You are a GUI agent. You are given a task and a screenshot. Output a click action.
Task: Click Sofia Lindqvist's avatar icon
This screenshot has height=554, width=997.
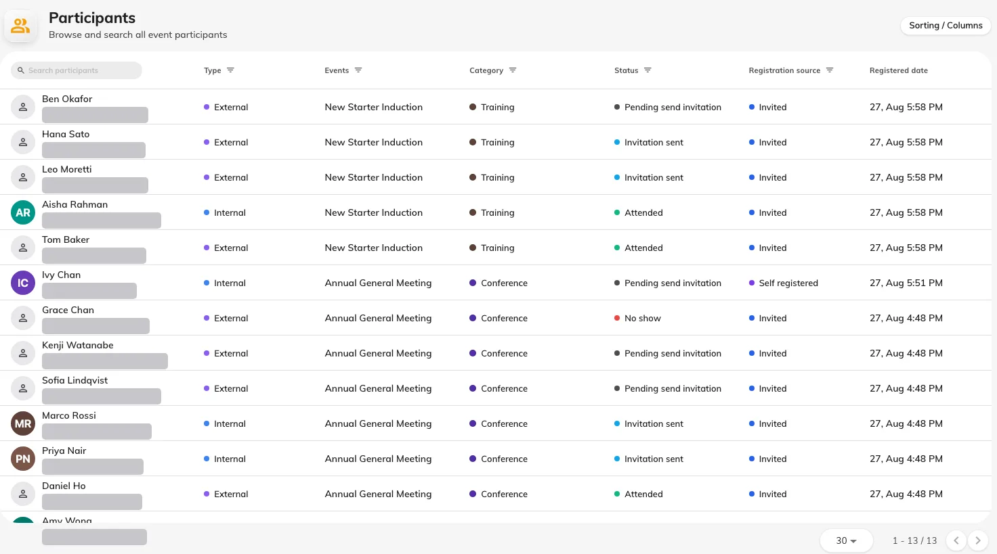[23, 388]
